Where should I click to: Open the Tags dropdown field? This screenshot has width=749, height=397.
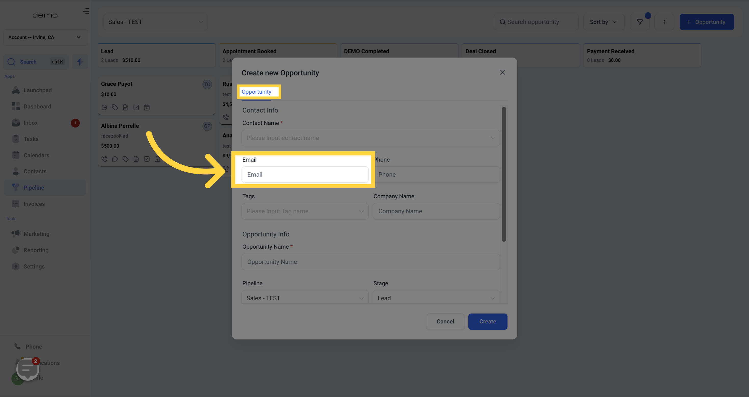coord(305,211)
